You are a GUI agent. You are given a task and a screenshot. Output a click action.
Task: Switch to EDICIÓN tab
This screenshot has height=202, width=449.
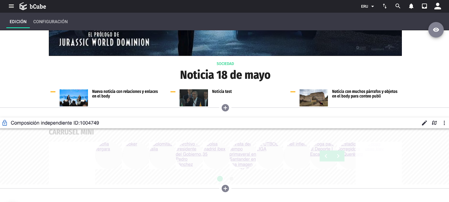point(18,22)
